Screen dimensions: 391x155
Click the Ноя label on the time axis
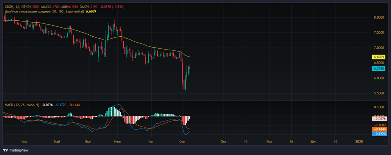click(269, 142)
